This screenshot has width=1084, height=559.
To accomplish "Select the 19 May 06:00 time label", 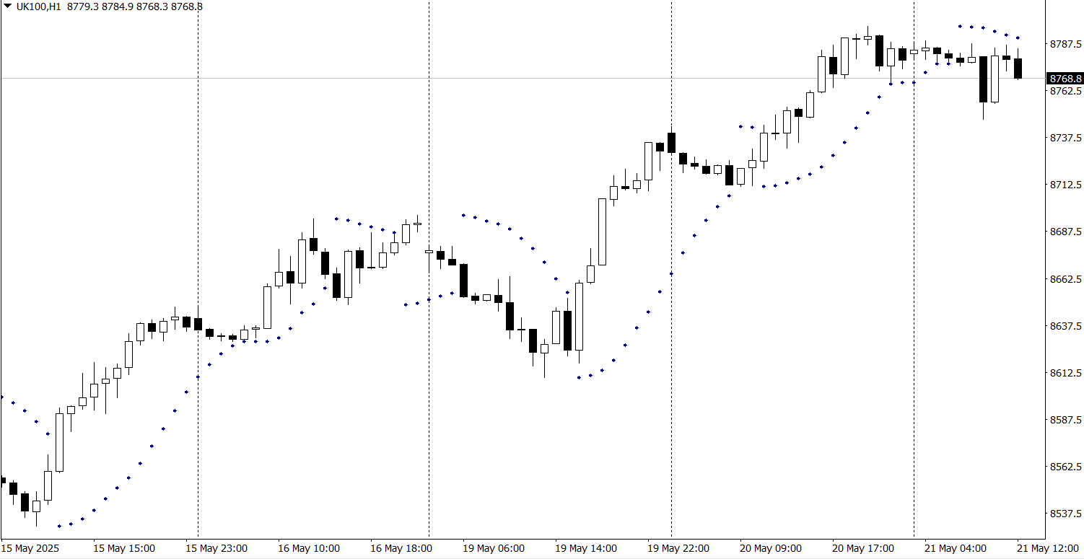I will [493, 548].
